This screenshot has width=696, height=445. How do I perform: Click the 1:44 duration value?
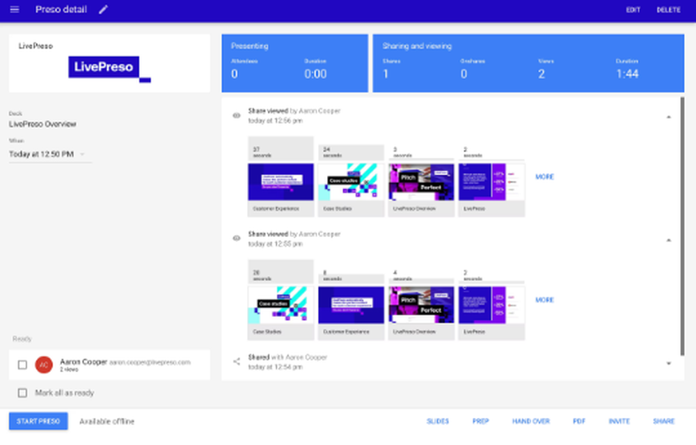(627, 74)
